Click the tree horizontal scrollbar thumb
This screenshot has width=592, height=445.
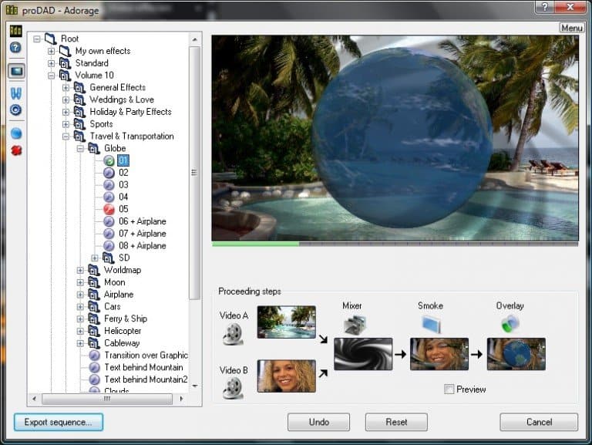coord(107,399)
